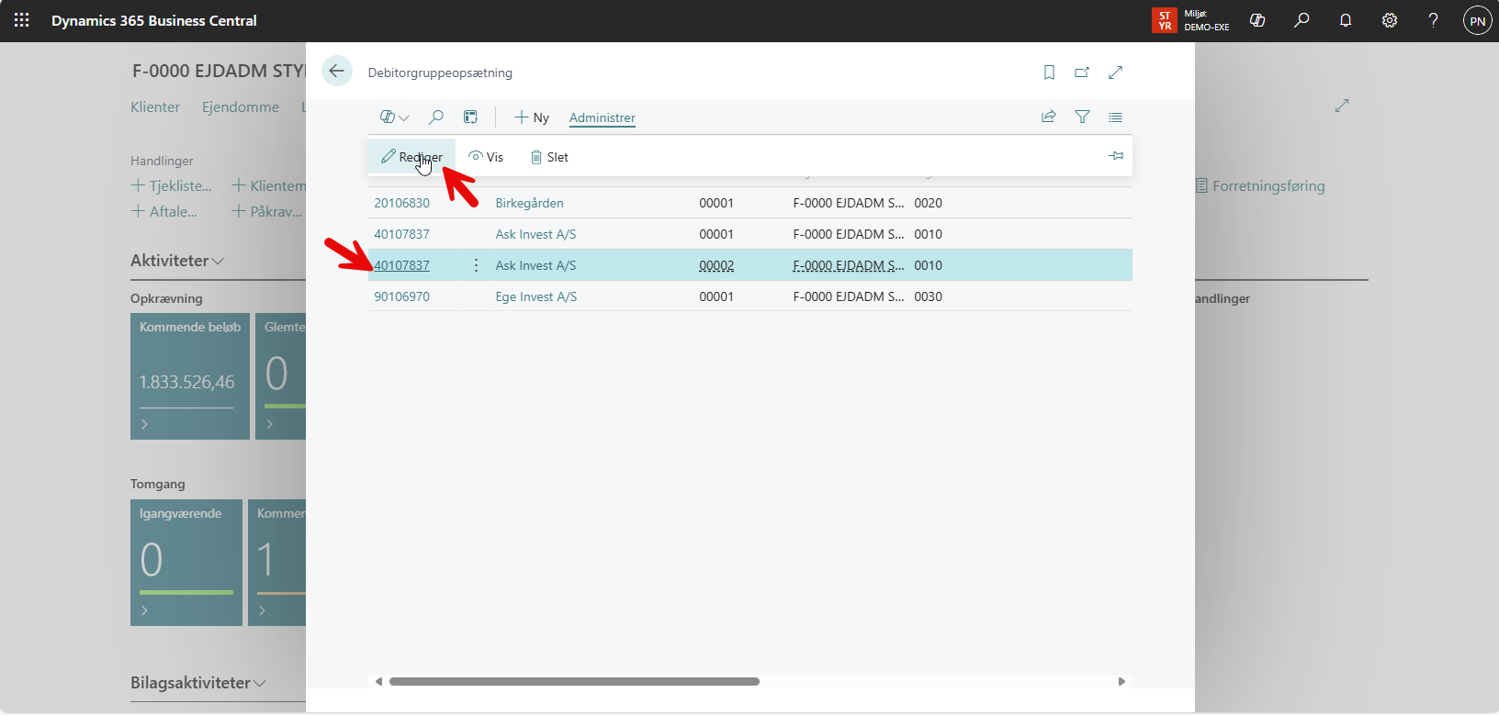Open the top bar search magnifier
1499x715 pixels.
pyautogui.click(x=1302, y=20)
